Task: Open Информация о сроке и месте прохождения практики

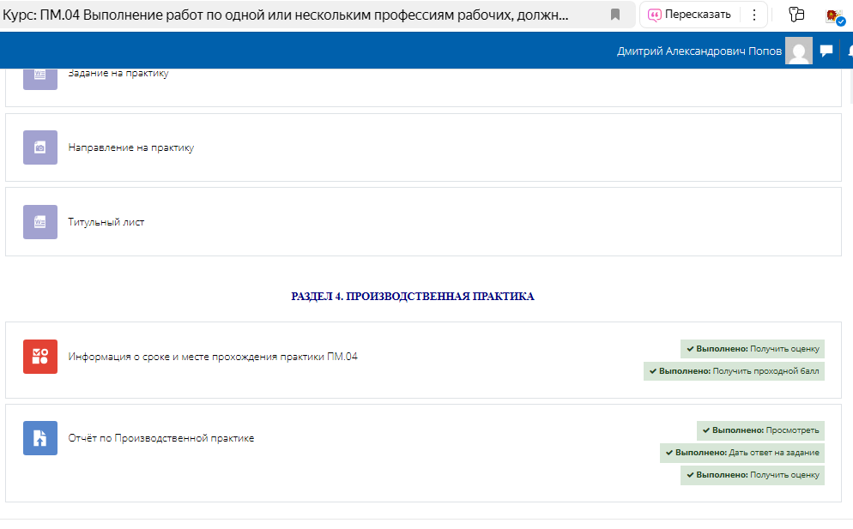Action: tap(213, 357)
